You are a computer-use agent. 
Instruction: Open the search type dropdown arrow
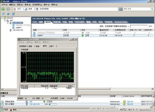tap(122, 9)
